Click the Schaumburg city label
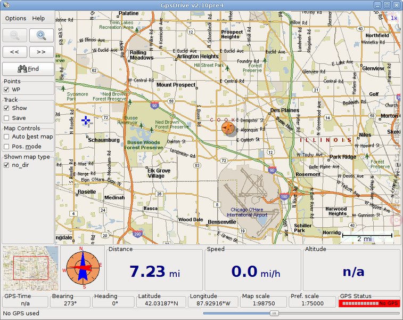This screenshot has height=320, width=403. 104,140
